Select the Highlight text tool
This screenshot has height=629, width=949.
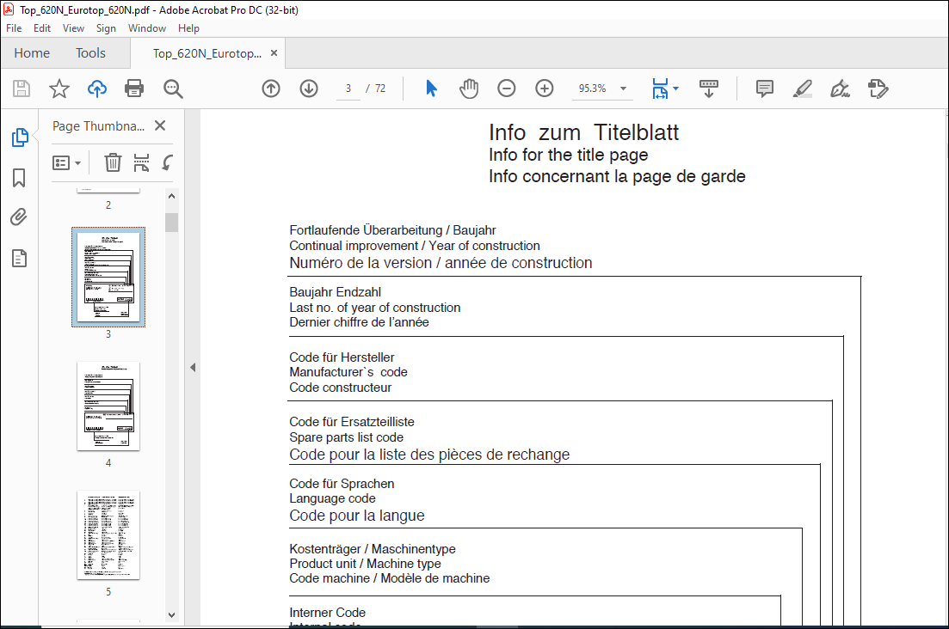coord(803,89)
